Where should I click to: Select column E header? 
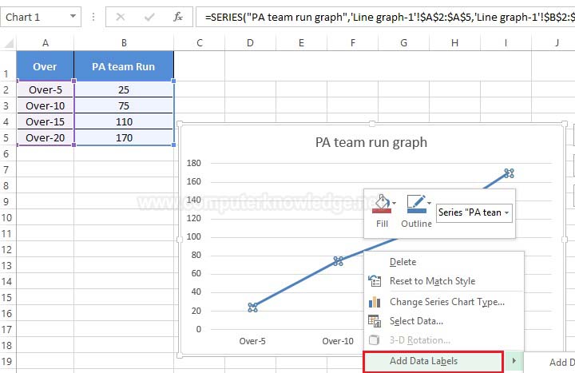coord(301,43)
